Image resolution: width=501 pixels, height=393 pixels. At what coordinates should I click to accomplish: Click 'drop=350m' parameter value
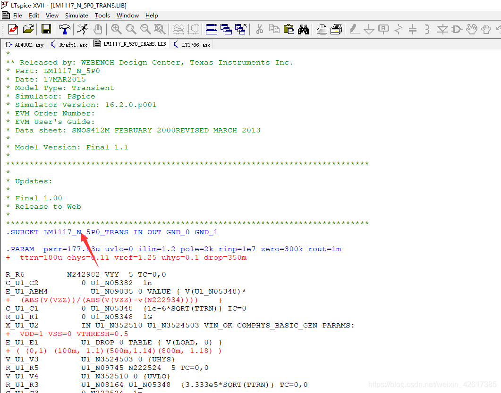pos(225,258)
